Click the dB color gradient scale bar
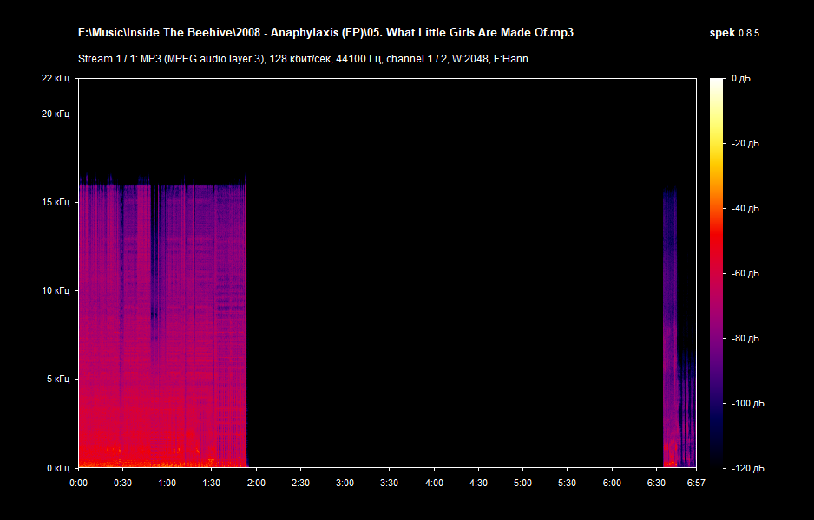The image size is (814, 520). [717, 273]
